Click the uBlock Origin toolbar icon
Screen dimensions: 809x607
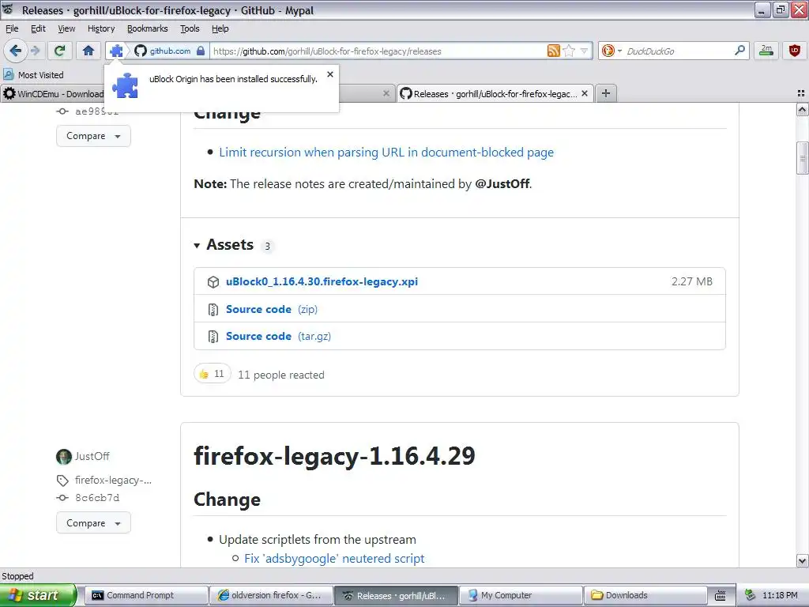click(795, 51)
